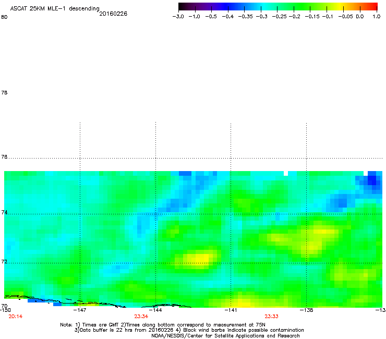The height and width of the screenshot is (339, 386).
Task: Click the -0.5 color scale label
Action: 211,17
